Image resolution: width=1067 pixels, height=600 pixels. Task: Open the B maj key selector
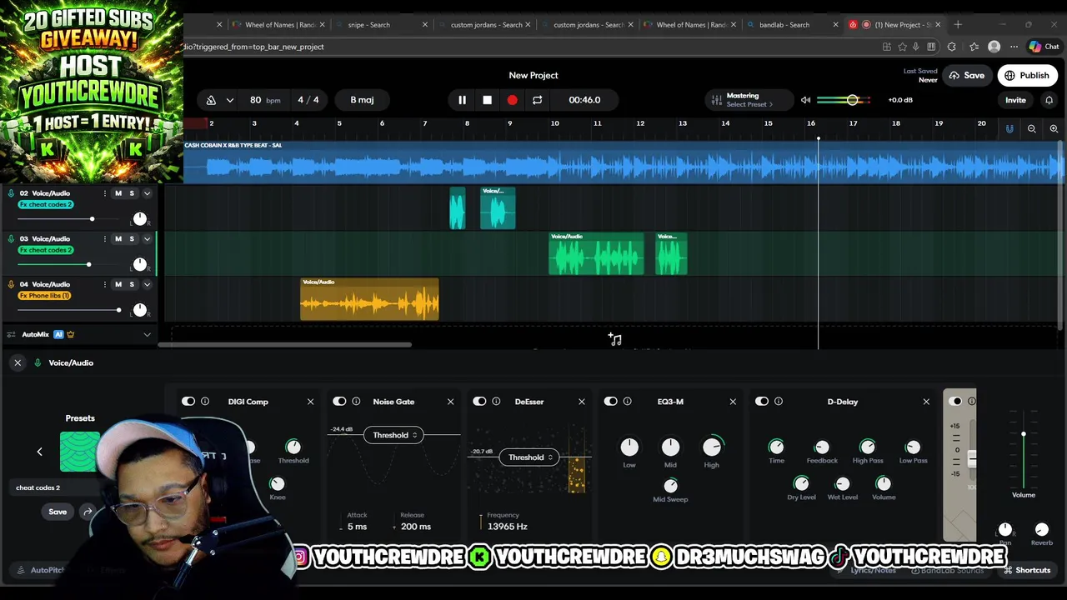click(362, 100)
